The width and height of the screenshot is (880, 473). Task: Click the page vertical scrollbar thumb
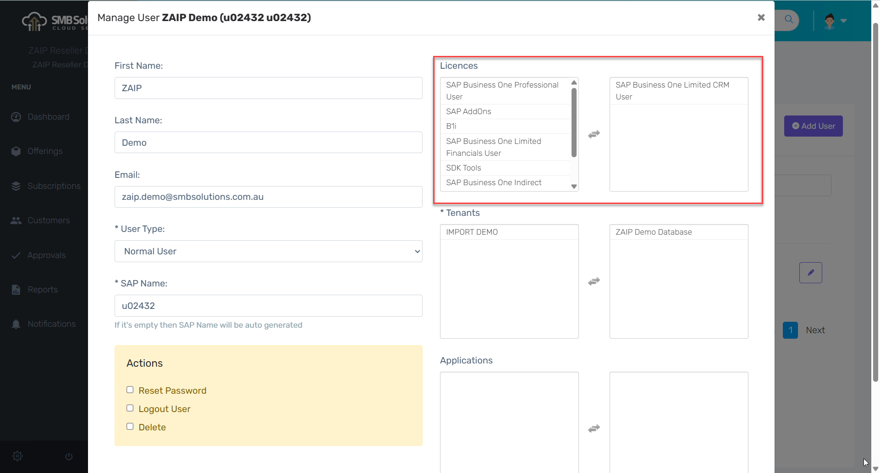tap(875, 202)
